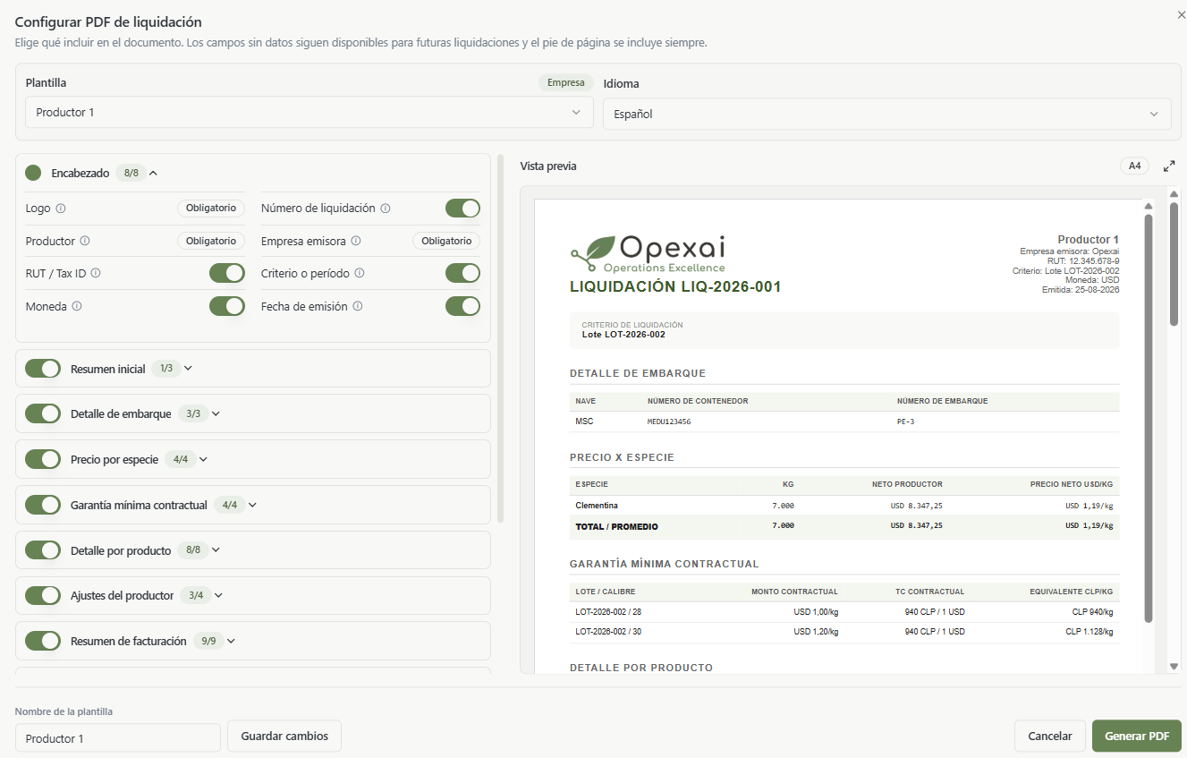Click info icon next to Número de liquidación
This screenshot has width=1187, height=758.
pos(386,209)
